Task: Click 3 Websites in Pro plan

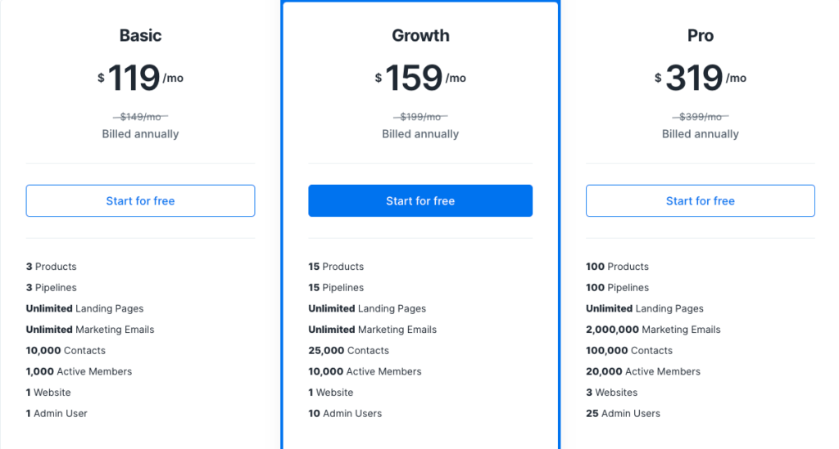Action: pyautogui.click(x=611, y=393)
